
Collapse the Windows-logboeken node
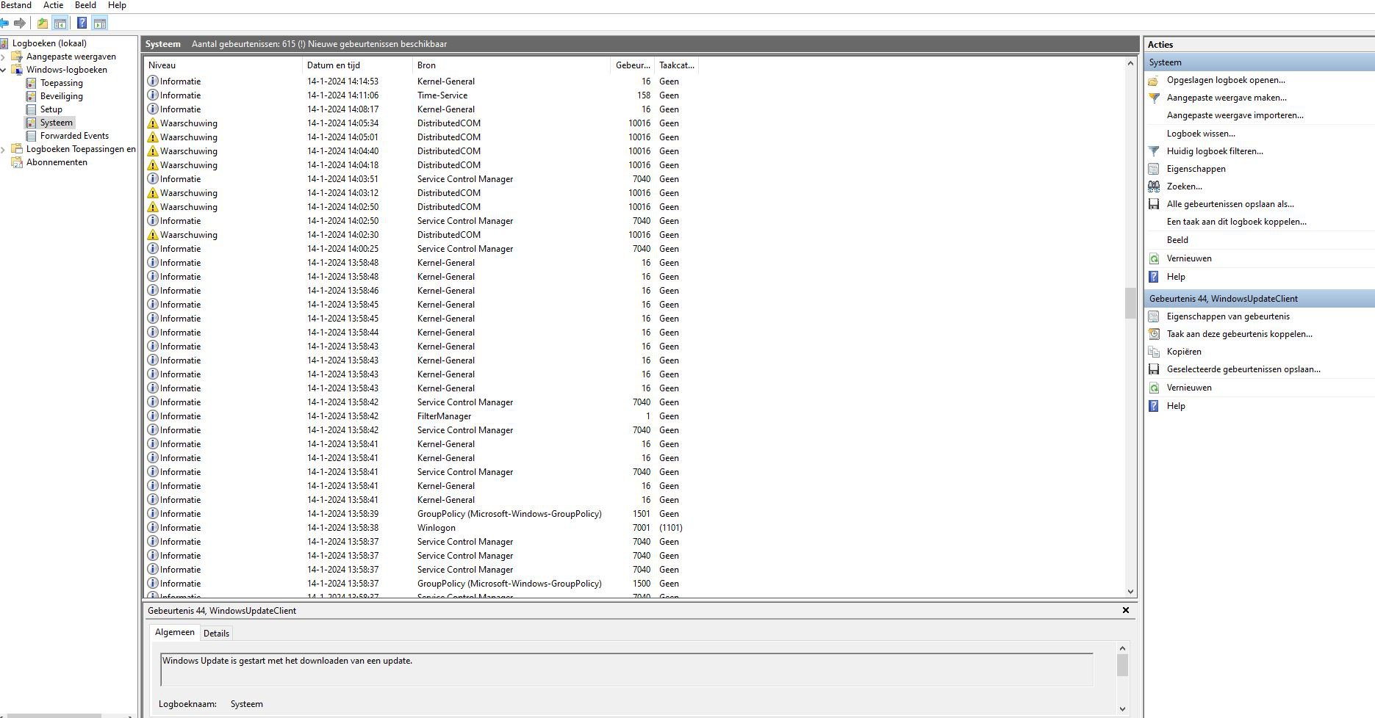point(4,70)
